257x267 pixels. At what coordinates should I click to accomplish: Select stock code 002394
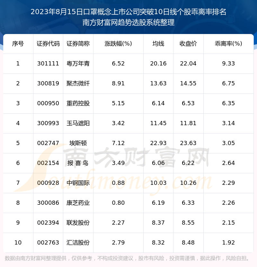[x=48, y=223]
